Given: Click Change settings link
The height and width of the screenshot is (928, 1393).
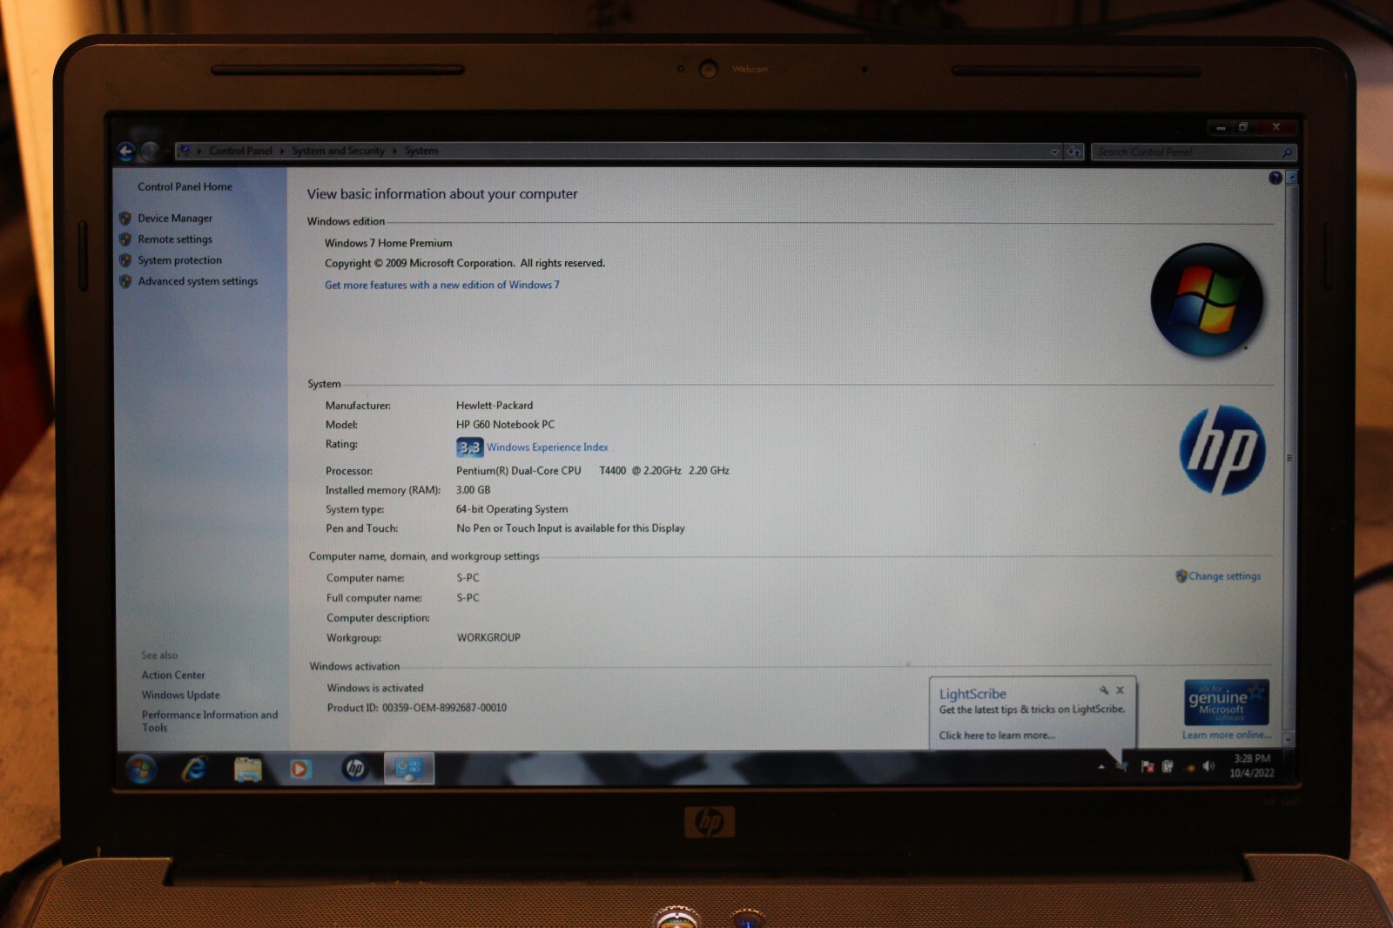Looking at the screenshot, I should [x=1225, y=576].
